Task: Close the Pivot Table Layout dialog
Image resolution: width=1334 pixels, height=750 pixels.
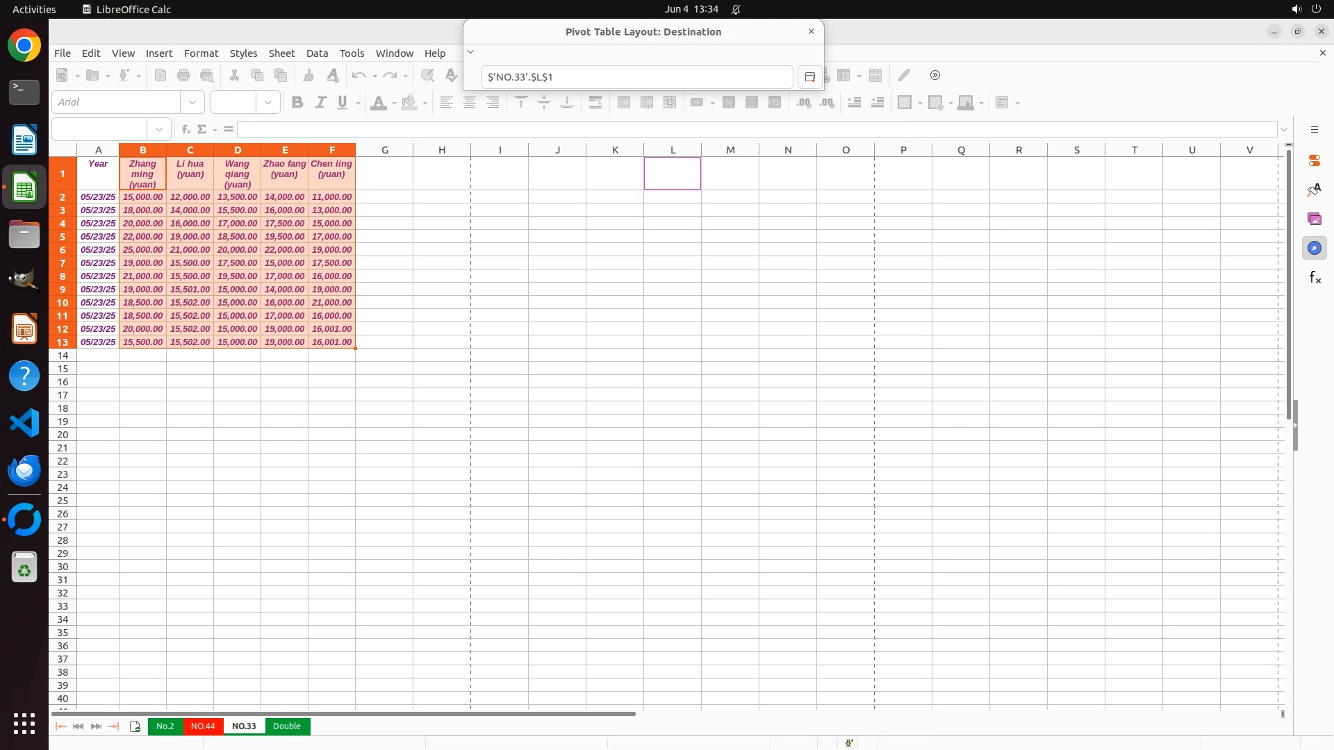Action: pos(811,31)
